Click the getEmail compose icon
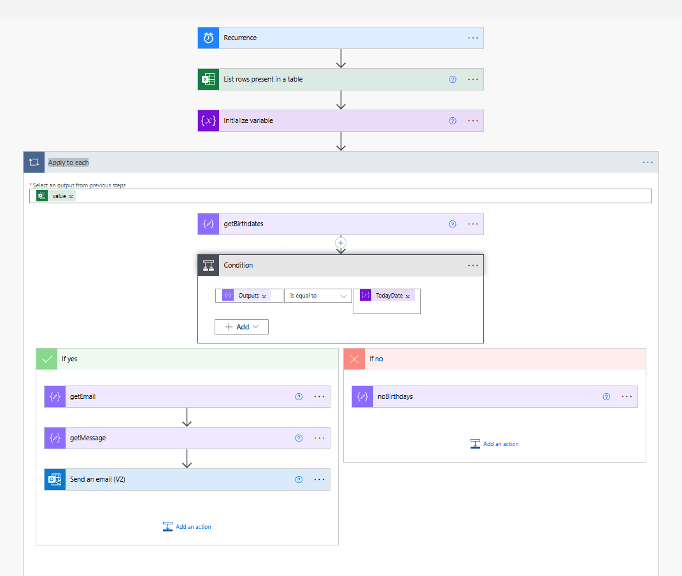Image resolution: width=682 pixels, height=576 pixels. [54, 396]
